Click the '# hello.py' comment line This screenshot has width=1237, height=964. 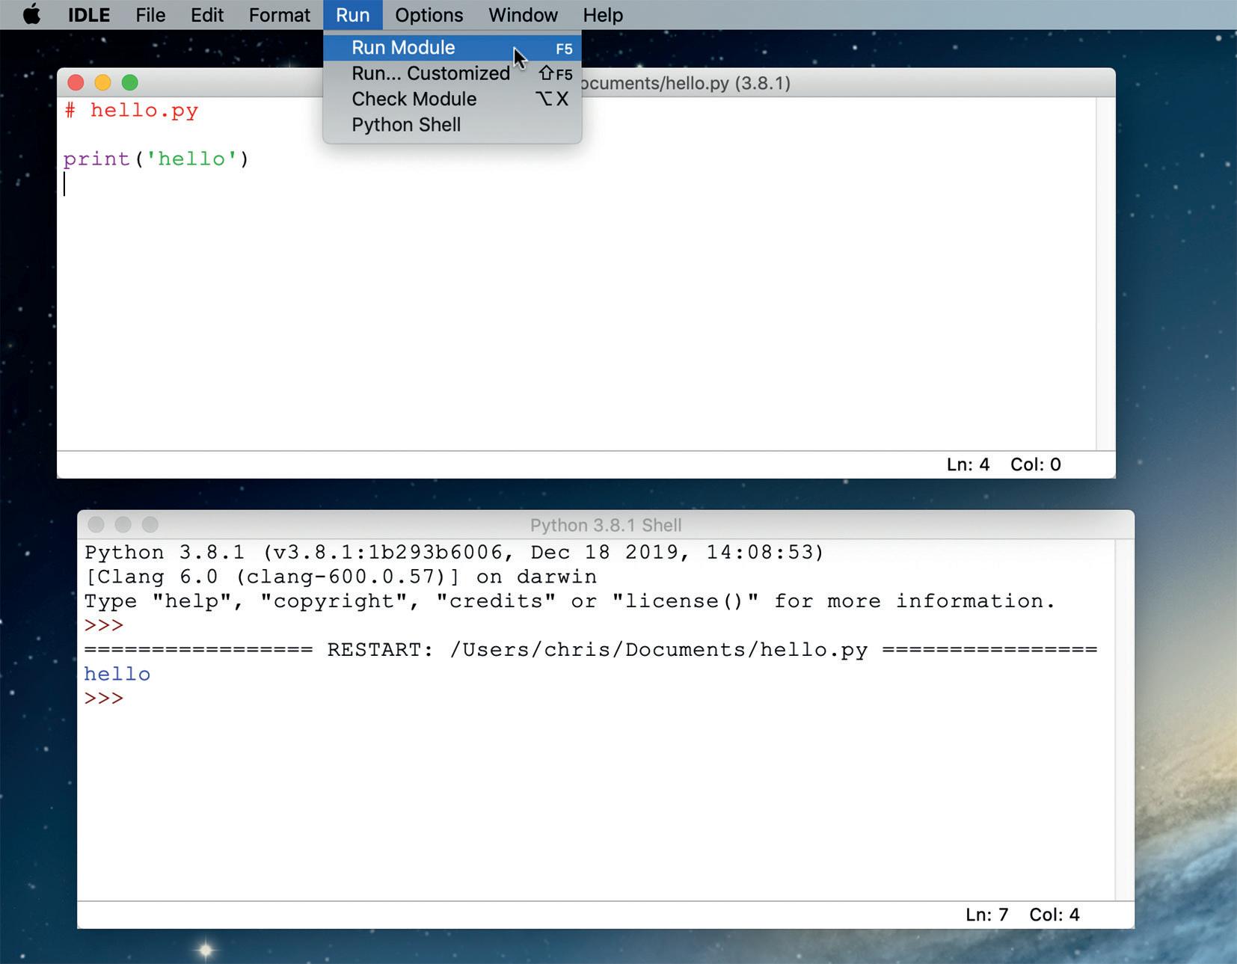coord(132,111)
